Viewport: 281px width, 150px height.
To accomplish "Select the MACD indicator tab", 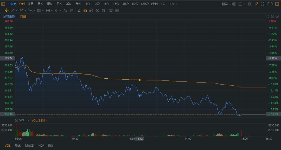I will coord(29,146).
